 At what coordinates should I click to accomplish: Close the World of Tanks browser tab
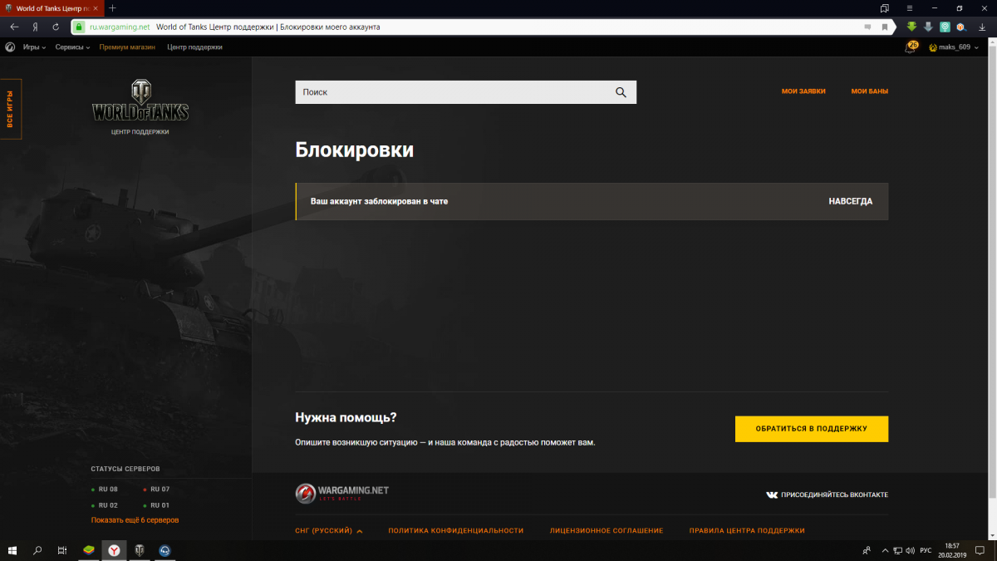pyautogui.click(x=96, y=8)
